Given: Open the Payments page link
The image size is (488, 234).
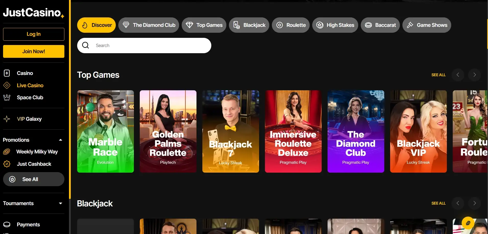Looking at the screenshot, I should [x=28, y=225].
